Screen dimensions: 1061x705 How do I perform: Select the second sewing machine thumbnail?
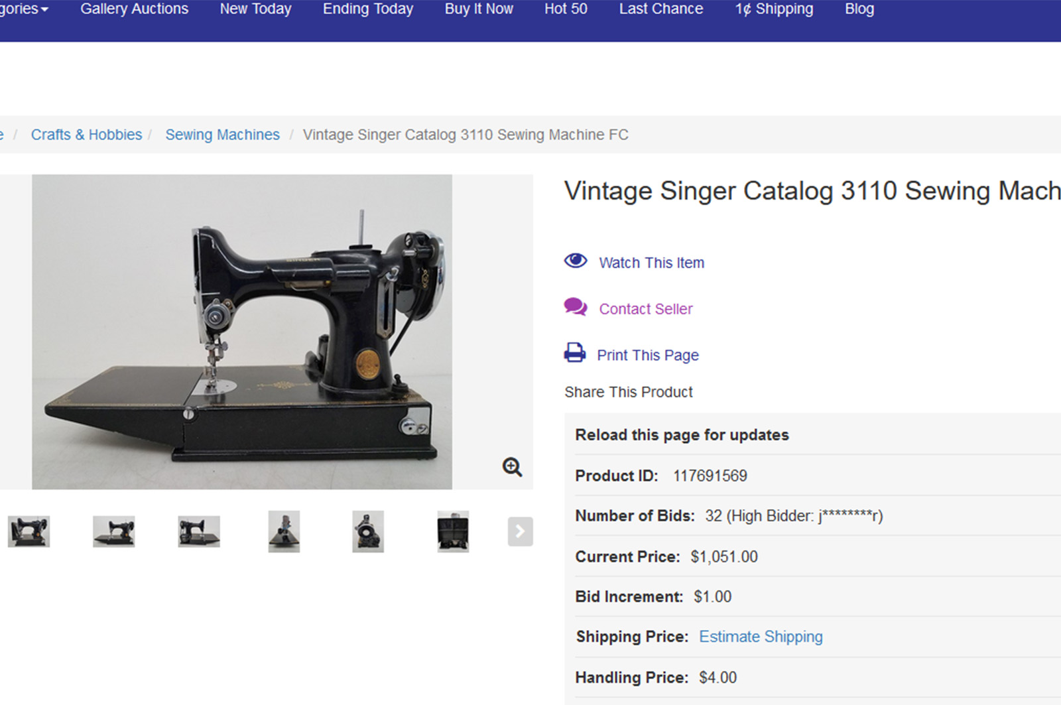point(113,531)
